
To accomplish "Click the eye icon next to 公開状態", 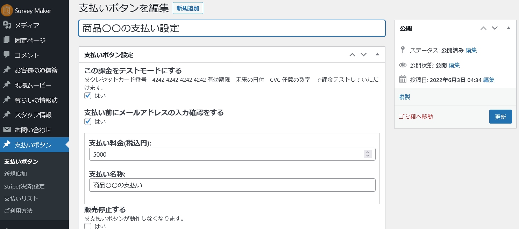I will tap(403, 65).
